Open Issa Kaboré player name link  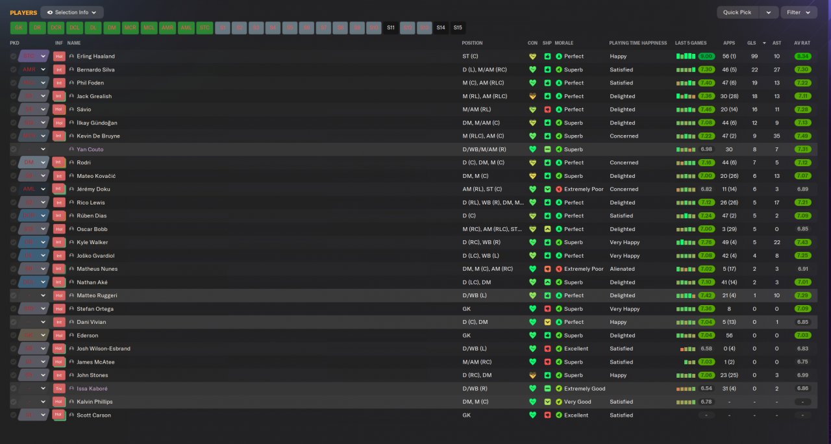pyautogui.click(x=92, y=389)
